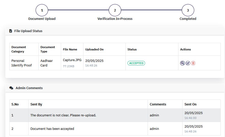Select step 3 circle Completed
The height and width of the screenshot is (137, 225).
click(188, 10)
